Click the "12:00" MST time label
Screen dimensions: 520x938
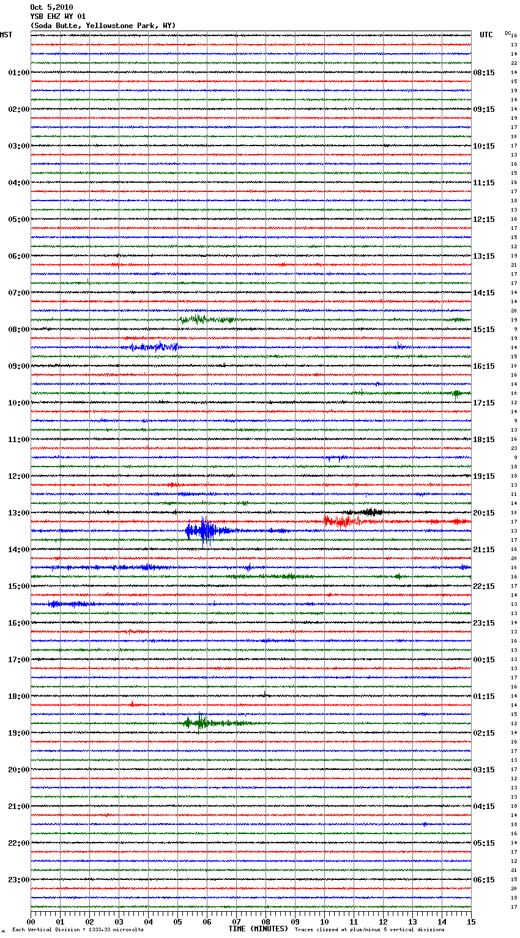tap(19, 476)
